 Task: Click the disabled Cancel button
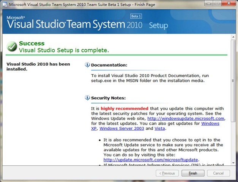click(x=218, y=173)
